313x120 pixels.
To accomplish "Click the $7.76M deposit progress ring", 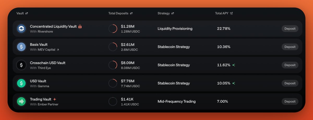I will click(x=113, y=83).
